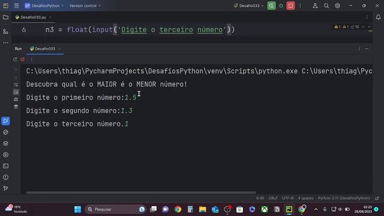Stop the running program with the red square in the top toolbar
384x216 pixels.
tap(290, 5)
